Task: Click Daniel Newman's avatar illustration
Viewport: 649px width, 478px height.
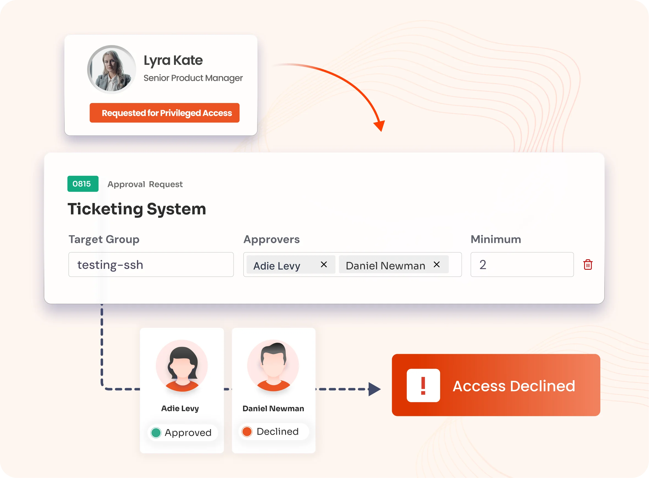Action: [x=273, y=365]
